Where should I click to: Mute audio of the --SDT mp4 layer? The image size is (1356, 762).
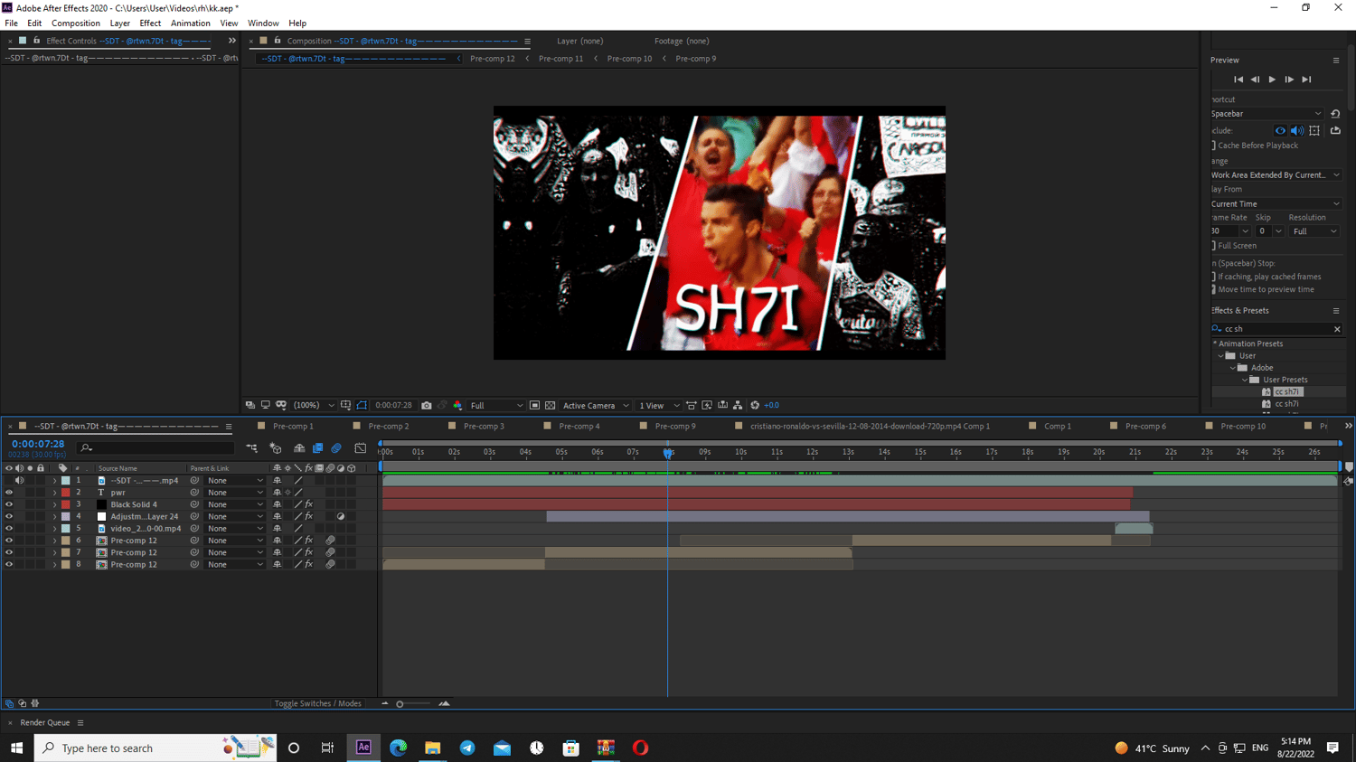19,481
